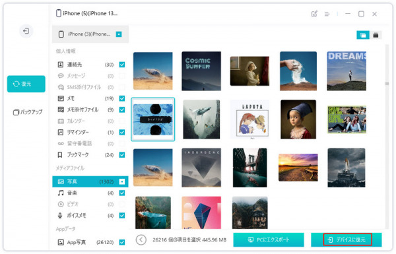Toggle the App写真 checkbox
Screen dimensions: 396x254
click(x=122, y=242)
